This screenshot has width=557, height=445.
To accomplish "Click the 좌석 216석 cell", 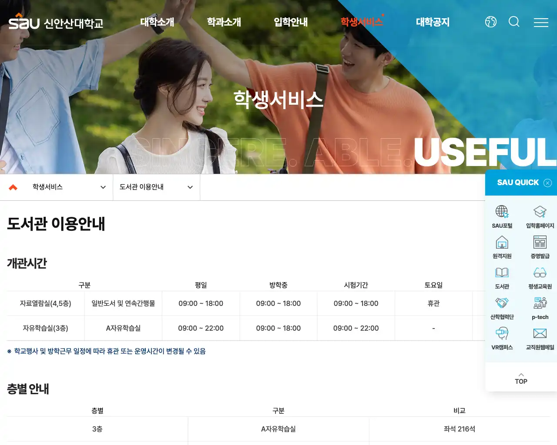I will [460, 429].
